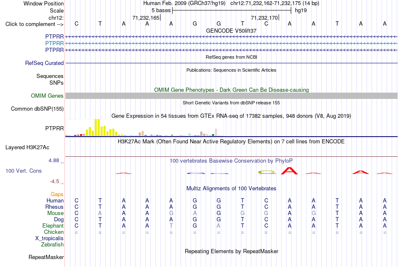Click the "chr12:71,232,162-71,232,175 (14 bp)" position text

pos(275,3)
